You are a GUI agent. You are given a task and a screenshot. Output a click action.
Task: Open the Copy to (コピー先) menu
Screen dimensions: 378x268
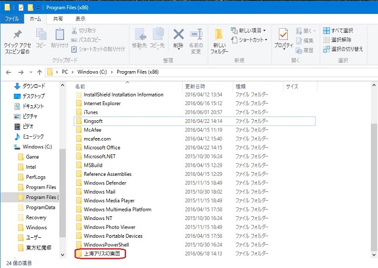tap(157, 38)
